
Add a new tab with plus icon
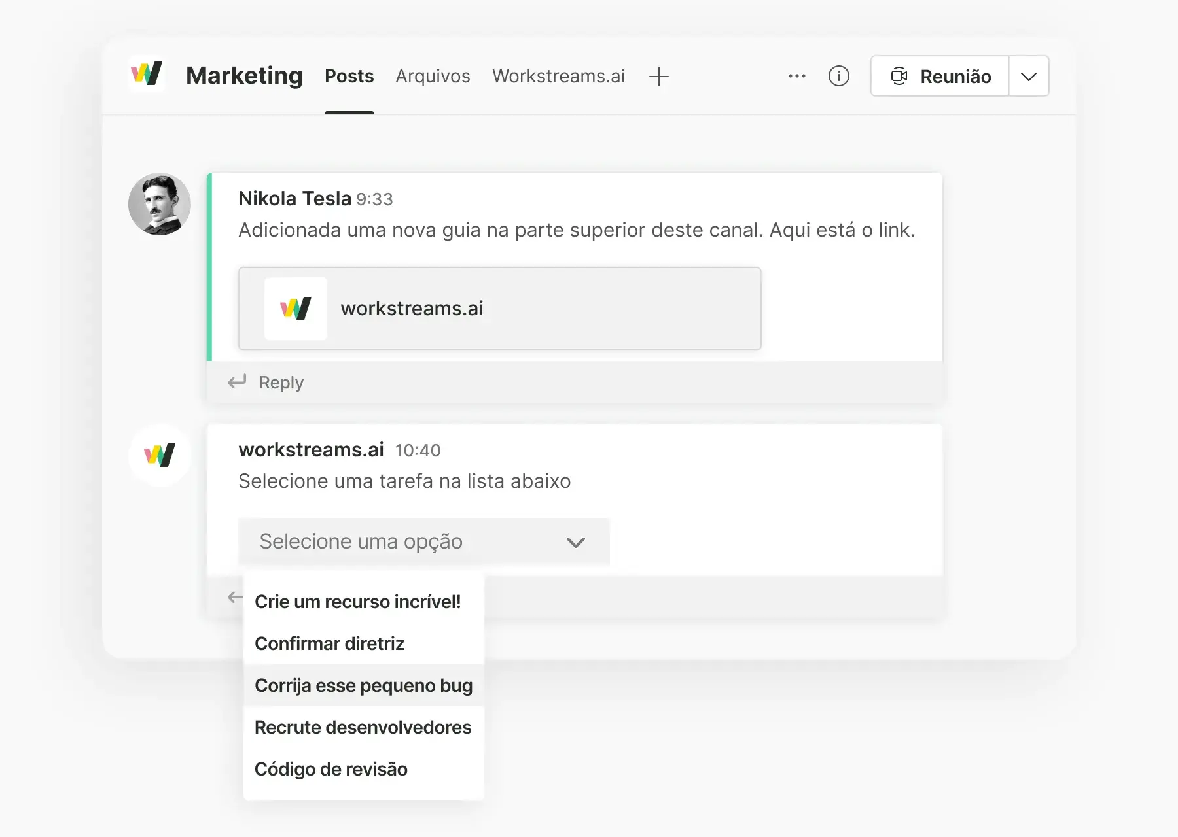coord(658,77)
